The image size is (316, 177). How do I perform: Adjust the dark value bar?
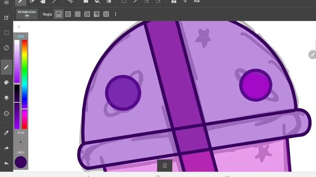point(17,107)
